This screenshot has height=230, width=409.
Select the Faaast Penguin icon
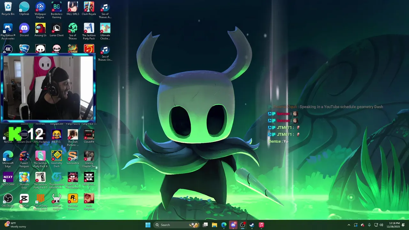24,159
